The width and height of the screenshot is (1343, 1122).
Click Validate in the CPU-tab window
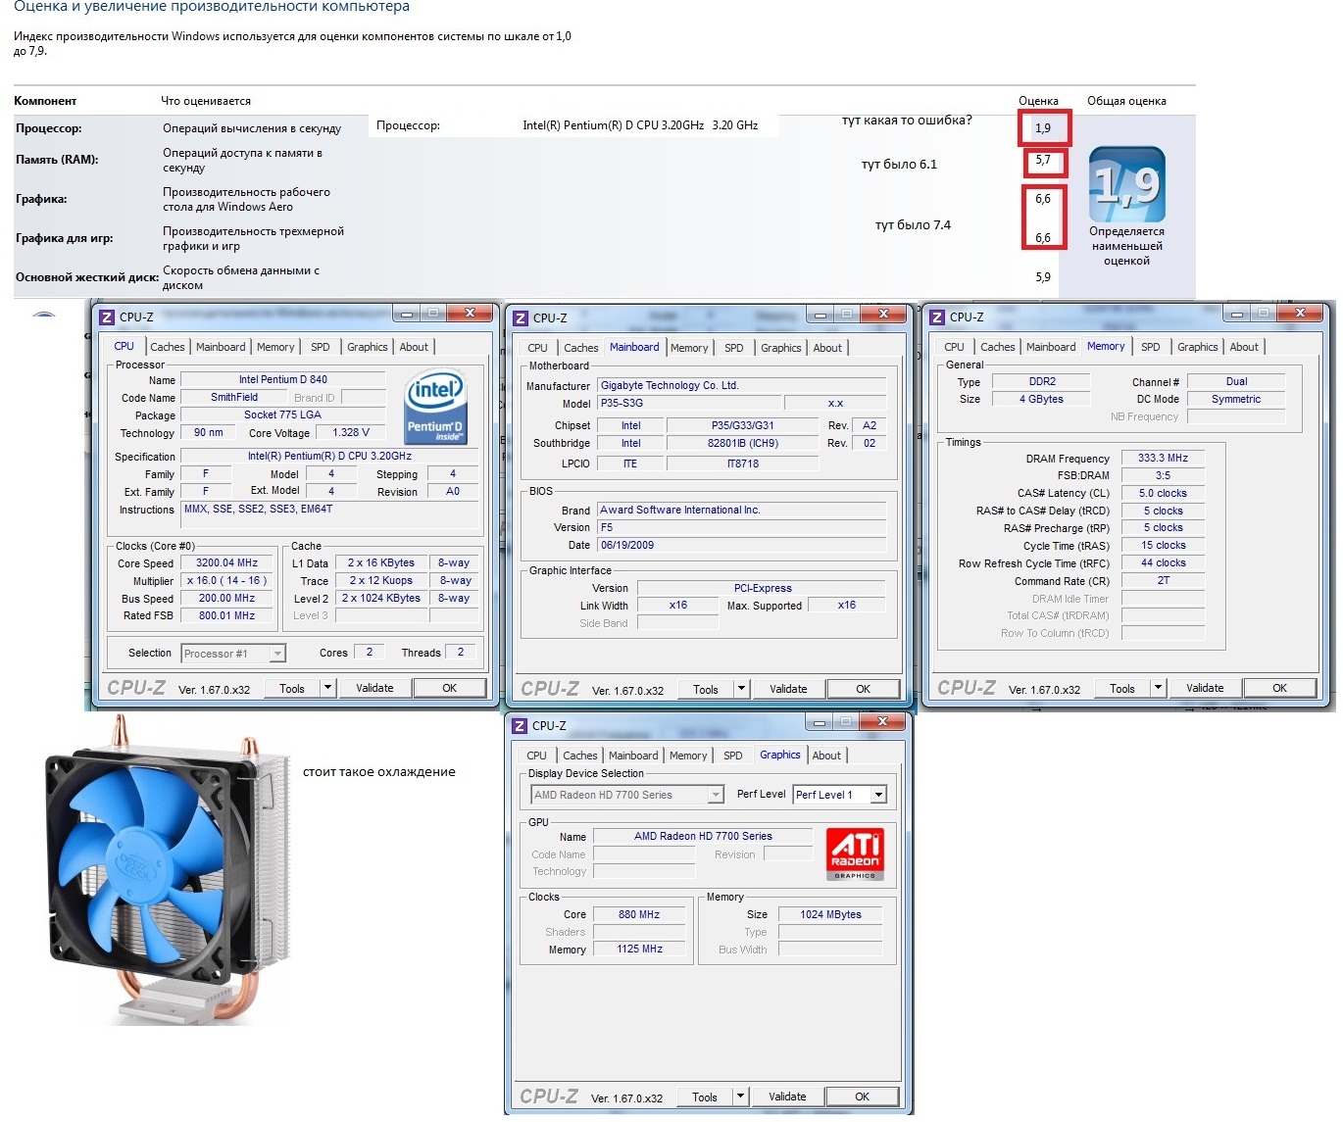coord(374,689)
